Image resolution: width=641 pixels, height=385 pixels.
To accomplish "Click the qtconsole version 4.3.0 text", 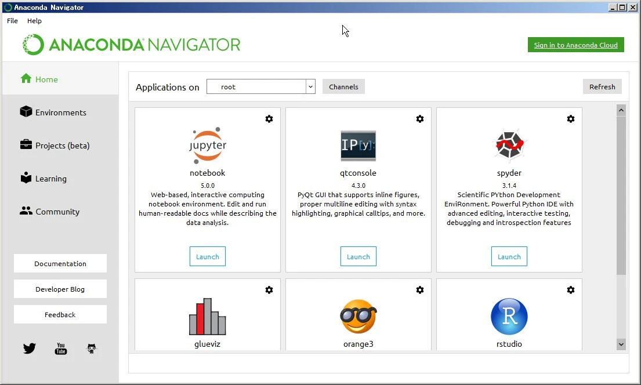I will coord(358,186).
